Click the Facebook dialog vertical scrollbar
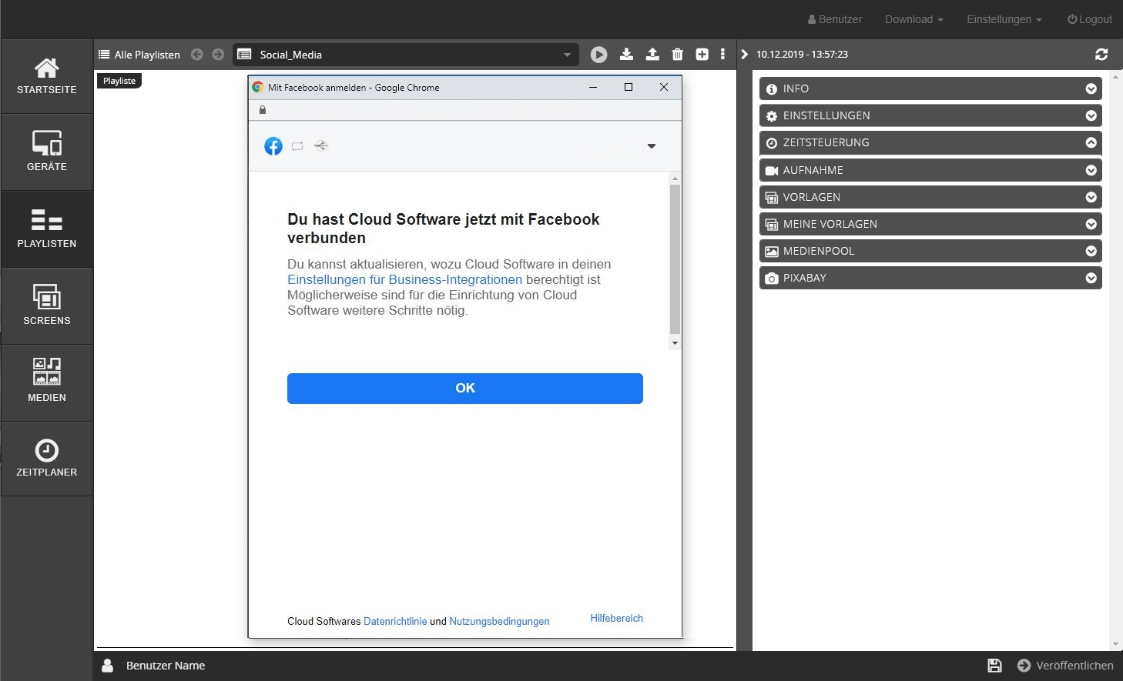Image resolution: width=1123 pixels, height=681 pixels. 675,258
